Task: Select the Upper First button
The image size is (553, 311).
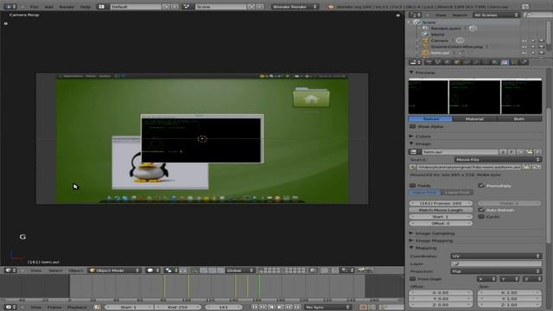Action: point(424,193)
